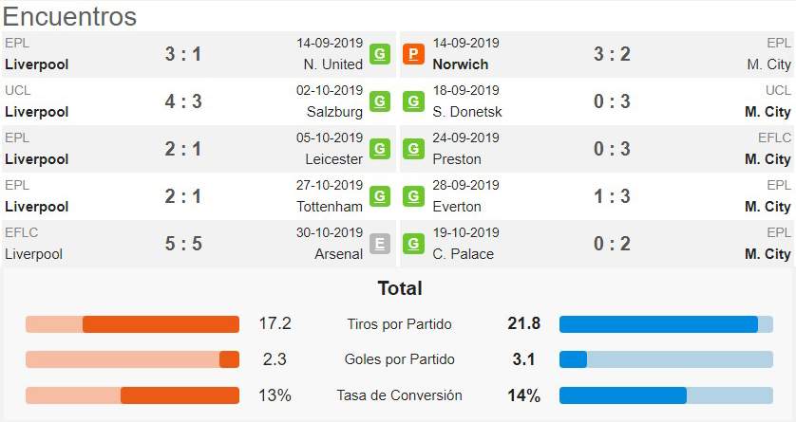Select the Everton team name
796x422 pixels.
457,207
